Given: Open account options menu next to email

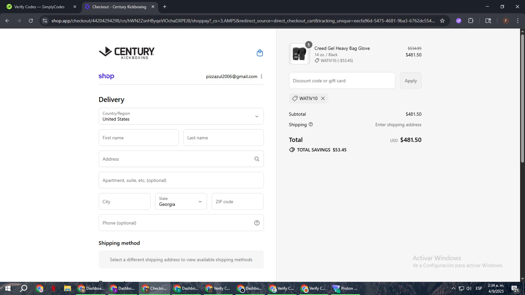Looking at the screenshot, I should coord(261,77).
